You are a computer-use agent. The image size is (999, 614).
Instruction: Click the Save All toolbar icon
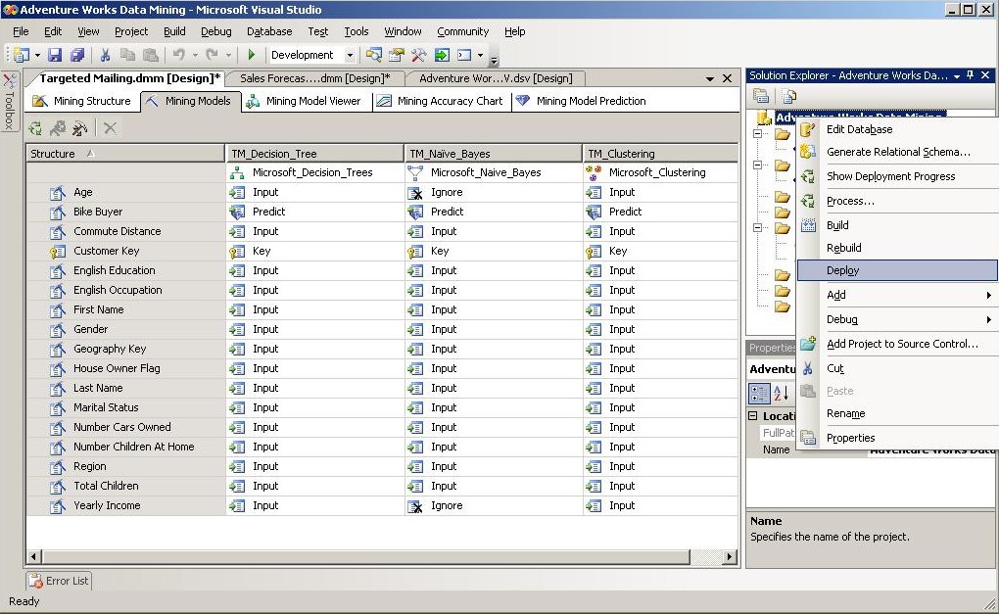click(x=77, y=55)
